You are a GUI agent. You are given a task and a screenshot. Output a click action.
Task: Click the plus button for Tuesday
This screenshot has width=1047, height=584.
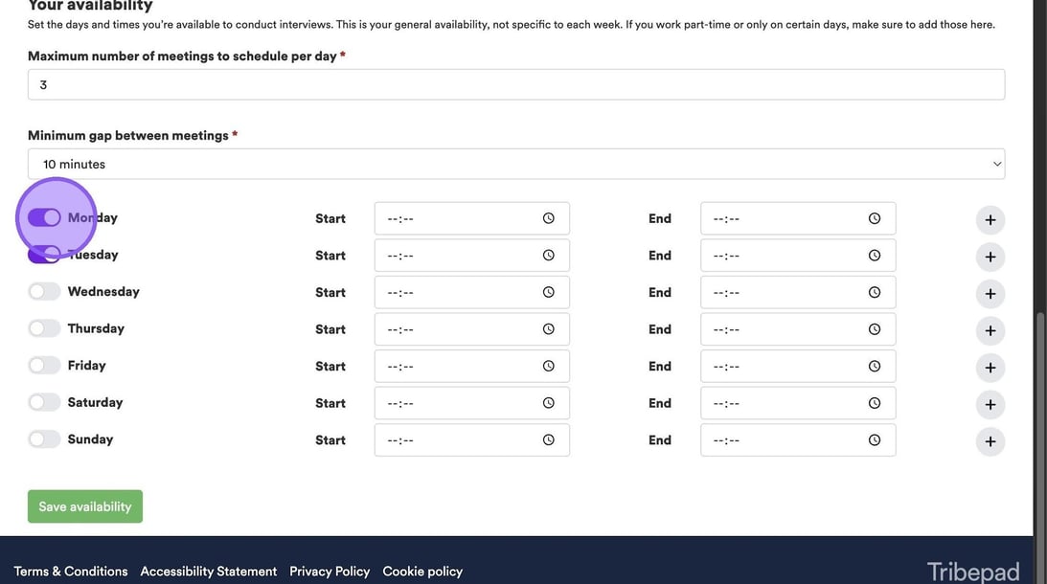click(990, 257)
